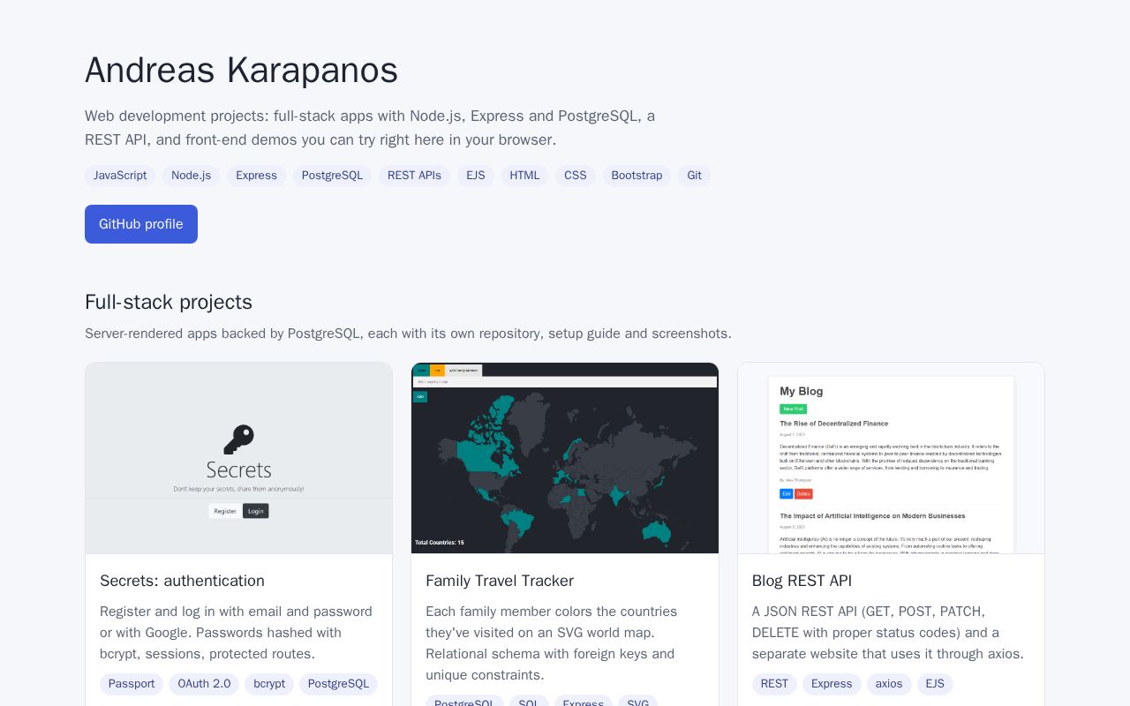Click the HTML skill tag
The width and height of the screenshot is (1130, 706).
pyautogui.click(x=524, y=176)
